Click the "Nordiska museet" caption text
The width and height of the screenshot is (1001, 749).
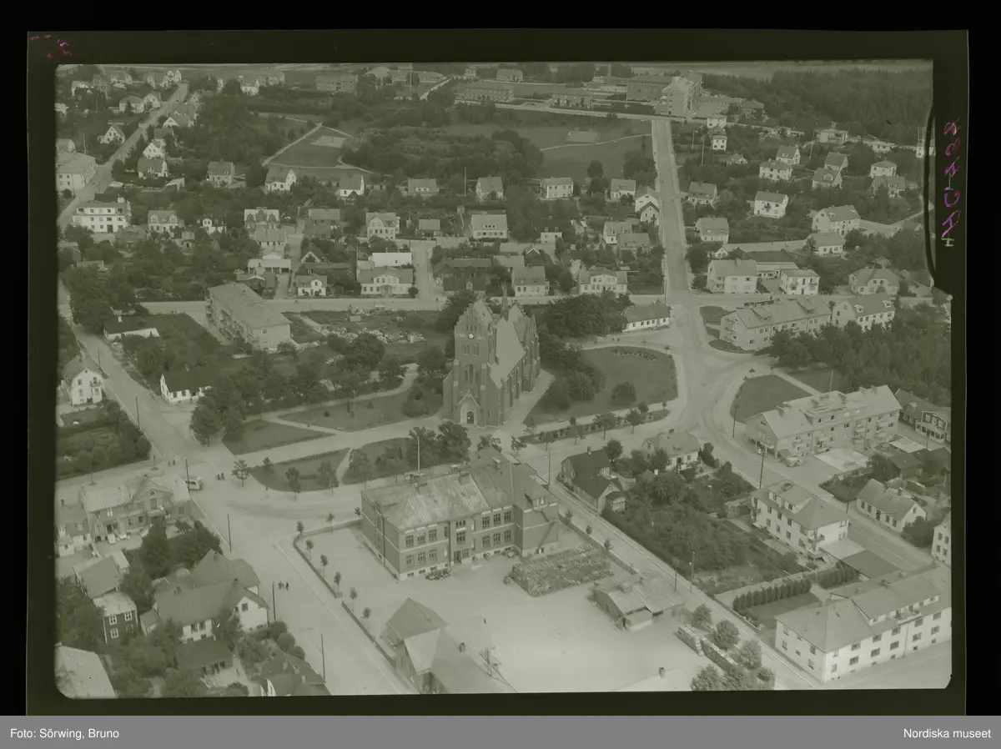pos(947,733)
